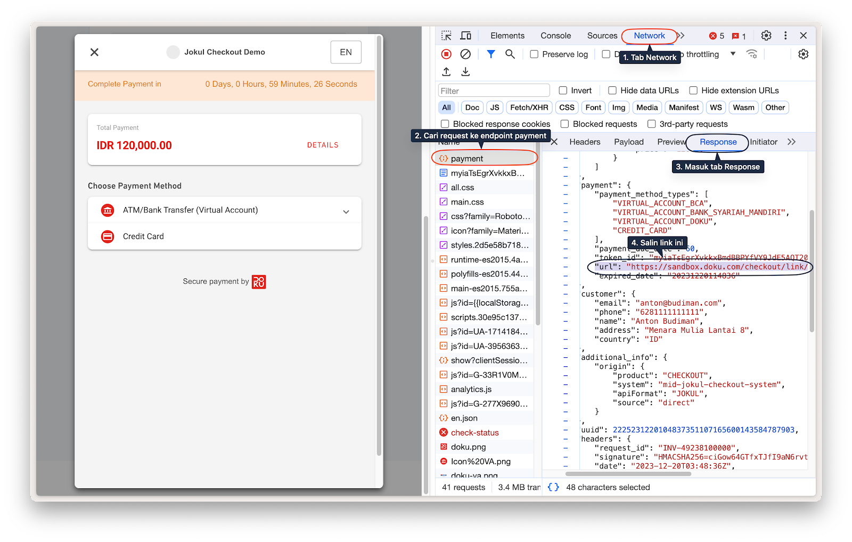Enable Hide data URLs checkbox

[x=612, y=91]
